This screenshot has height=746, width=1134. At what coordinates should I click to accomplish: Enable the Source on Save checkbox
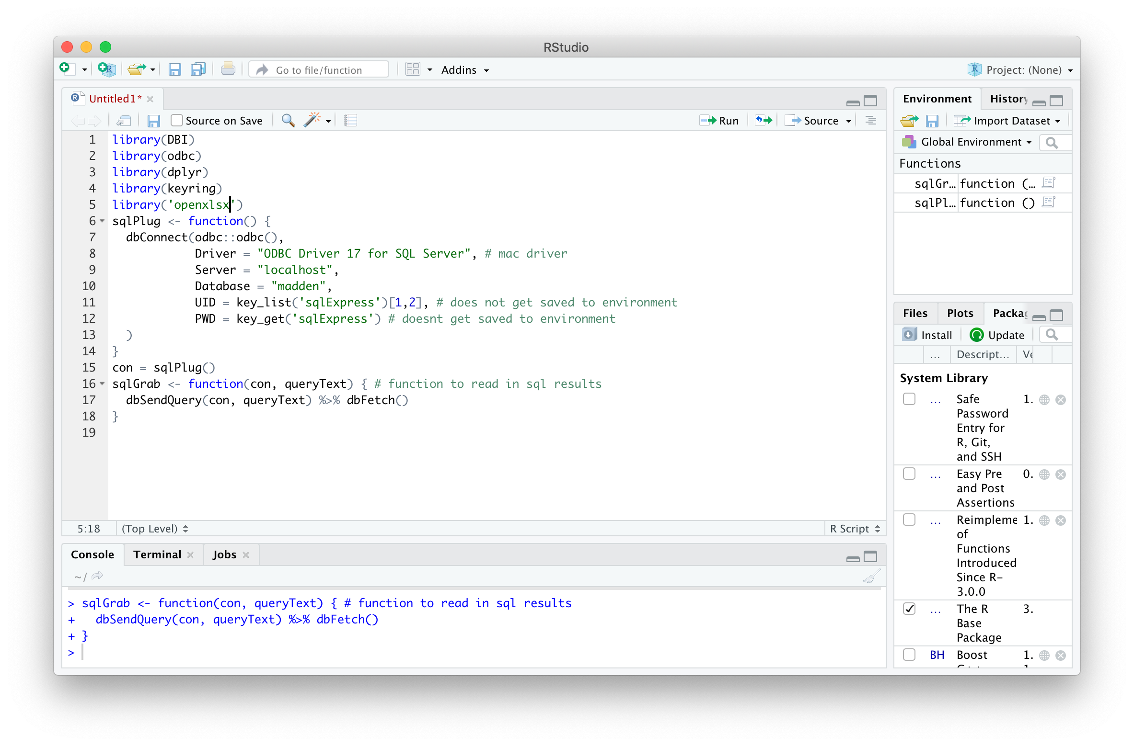[177, 120]
